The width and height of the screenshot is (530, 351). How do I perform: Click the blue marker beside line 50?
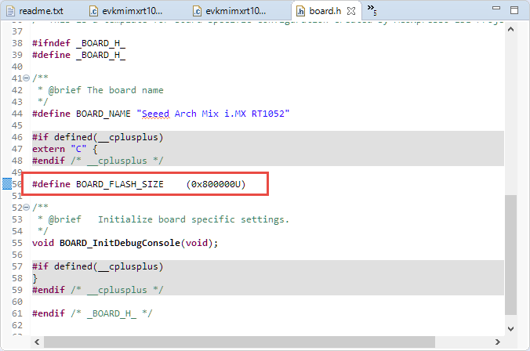coord(6,184)
